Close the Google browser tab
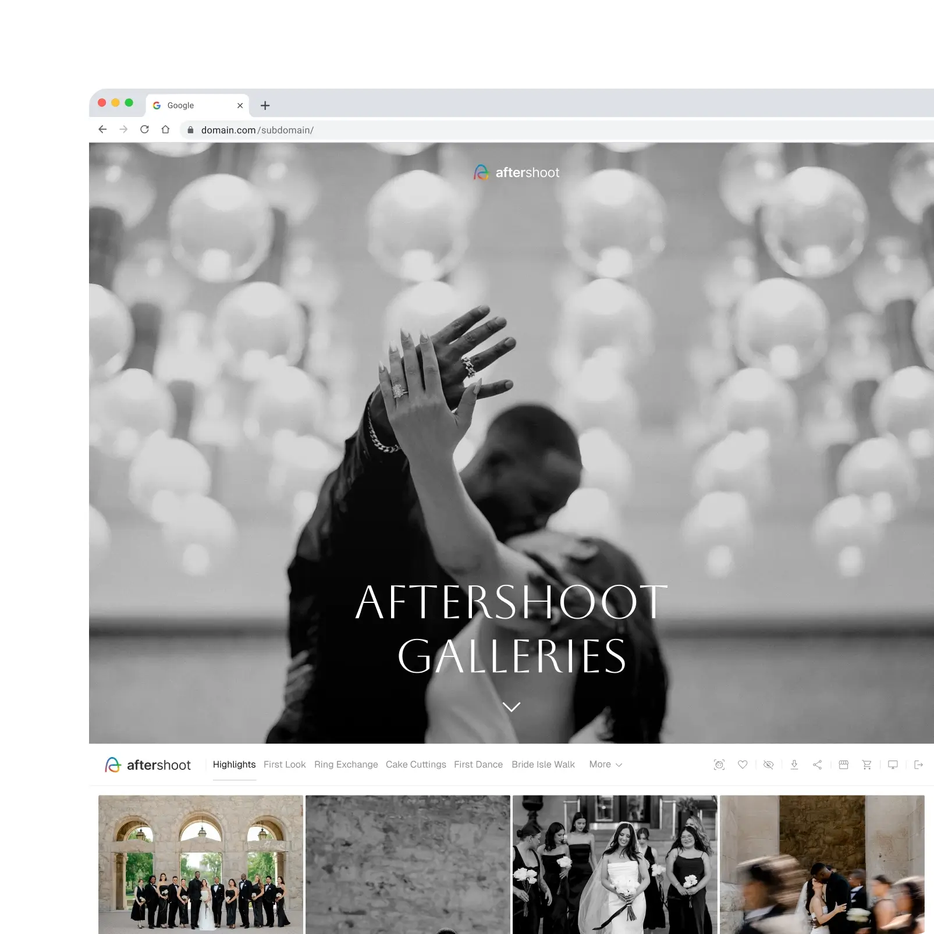934x934 pixels. [x=240, y=105]
